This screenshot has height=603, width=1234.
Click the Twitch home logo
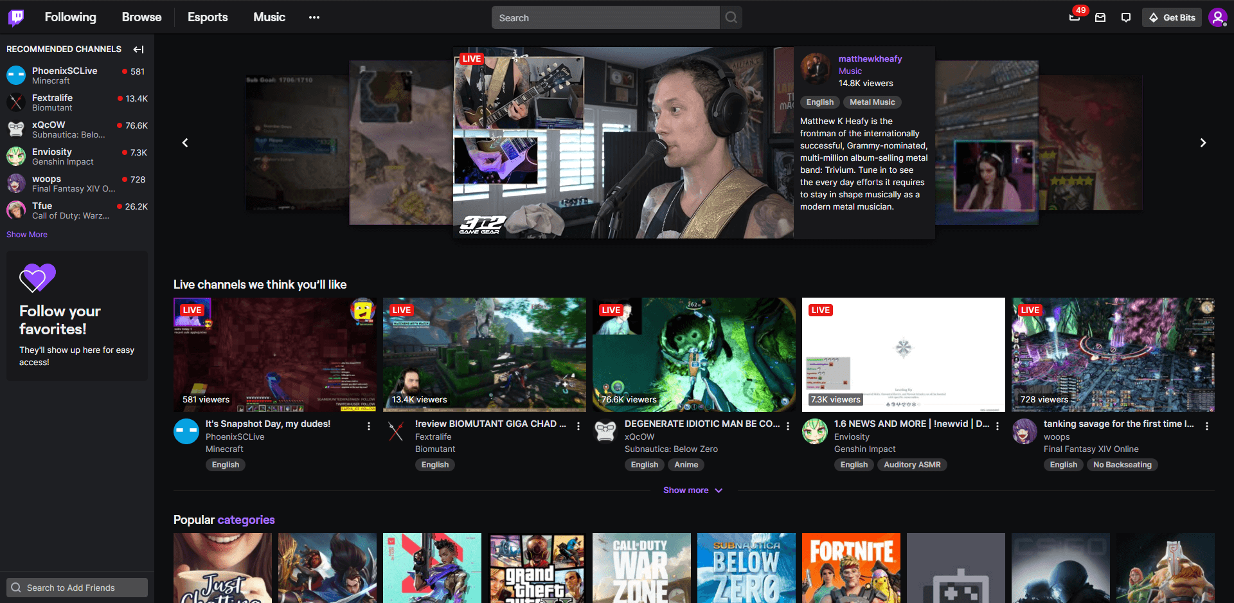(16, 17)
